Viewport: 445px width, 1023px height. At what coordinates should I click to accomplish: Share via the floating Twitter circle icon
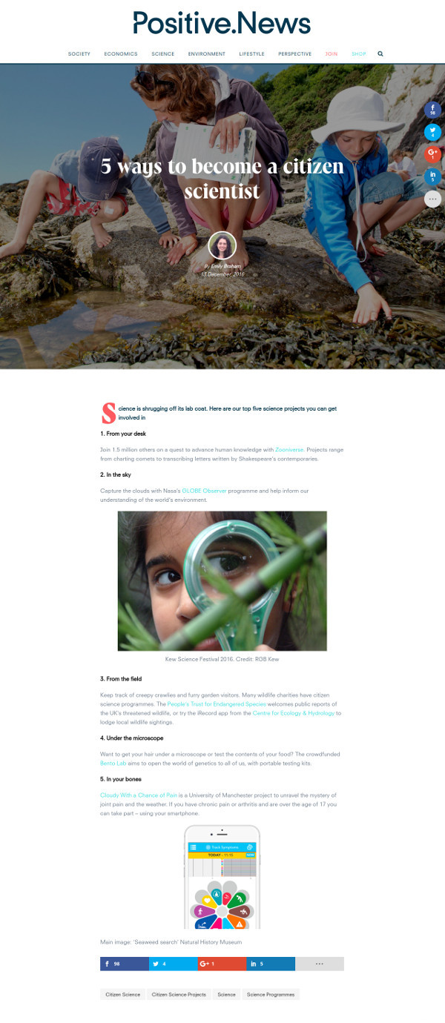(x=432, y=132)
